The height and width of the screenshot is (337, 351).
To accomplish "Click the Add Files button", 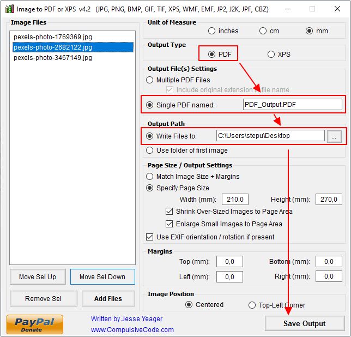I will (108, 298).
